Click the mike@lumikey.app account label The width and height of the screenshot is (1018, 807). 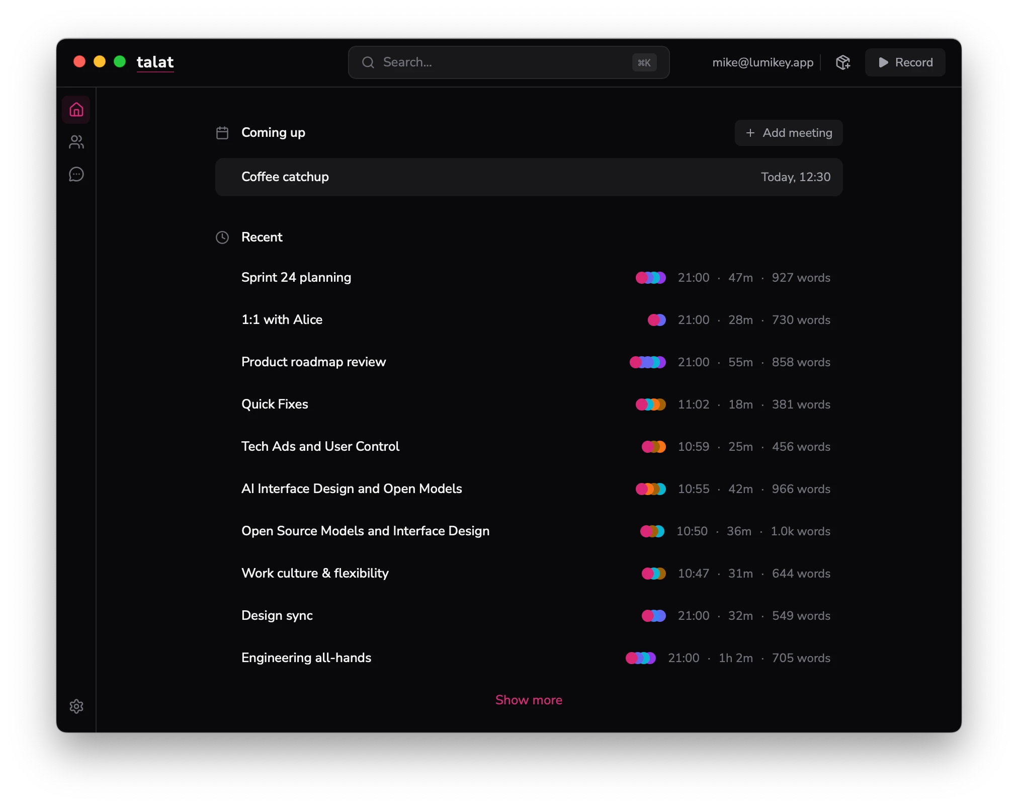click(762, 62)
